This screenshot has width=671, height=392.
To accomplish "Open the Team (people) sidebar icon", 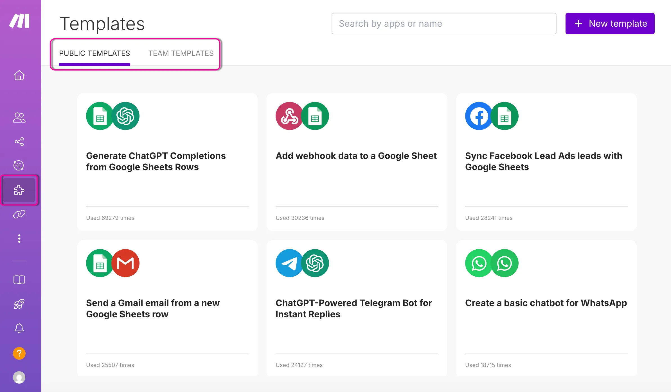I will [19, 118].
